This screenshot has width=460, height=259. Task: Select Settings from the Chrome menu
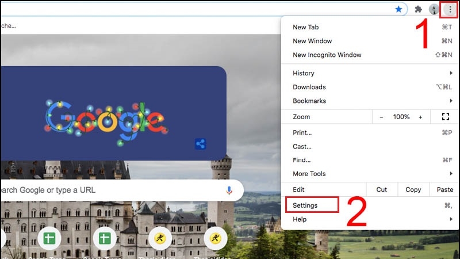[305, 205]
